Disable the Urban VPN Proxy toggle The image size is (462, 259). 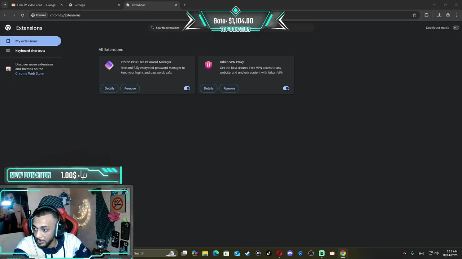(286, 88)
